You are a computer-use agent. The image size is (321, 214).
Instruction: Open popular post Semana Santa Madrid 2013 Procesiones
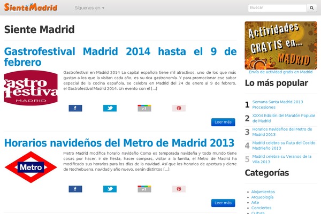tap(278, 104)
